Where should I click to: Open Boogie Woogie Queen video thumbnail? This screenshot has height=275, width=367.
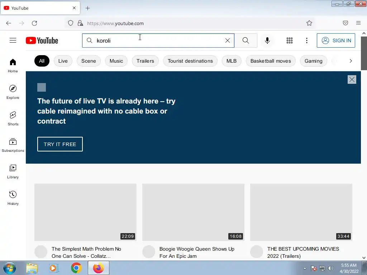(193, 212)
